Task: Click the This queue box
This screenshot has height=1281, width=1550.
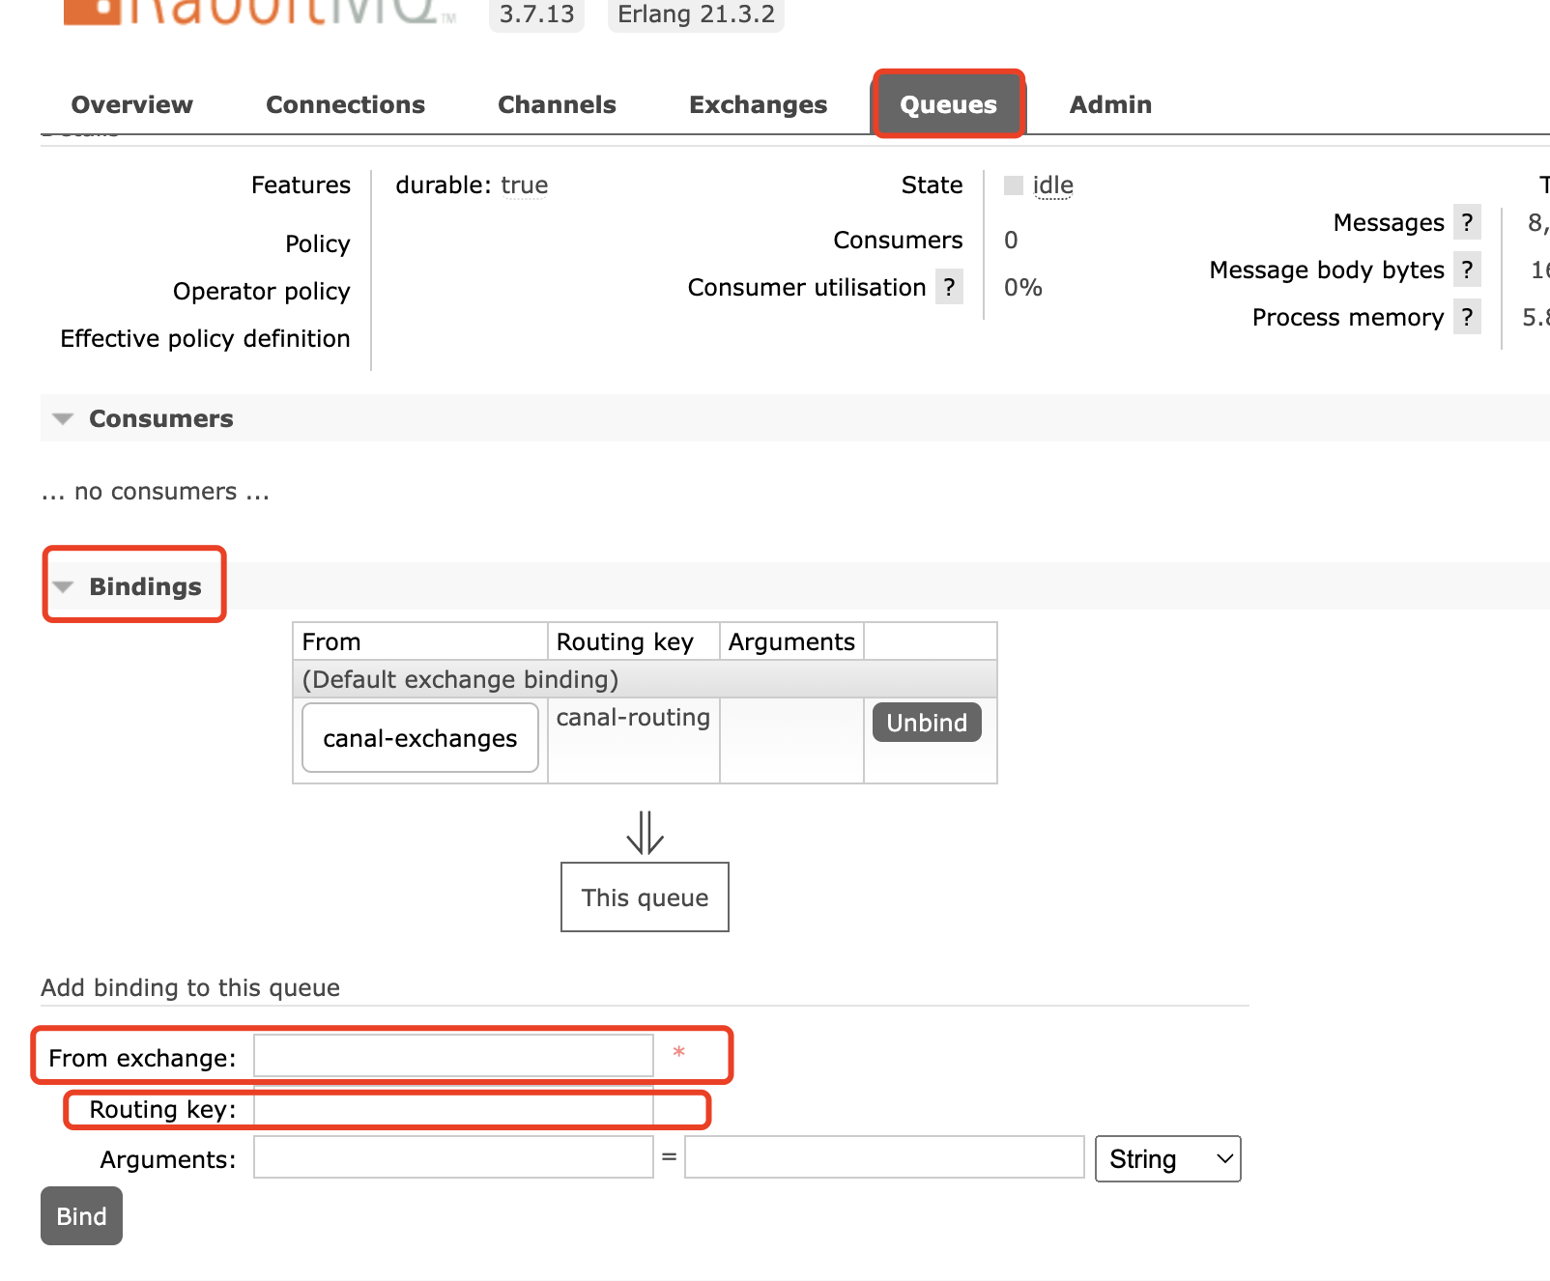Action: 645,897
